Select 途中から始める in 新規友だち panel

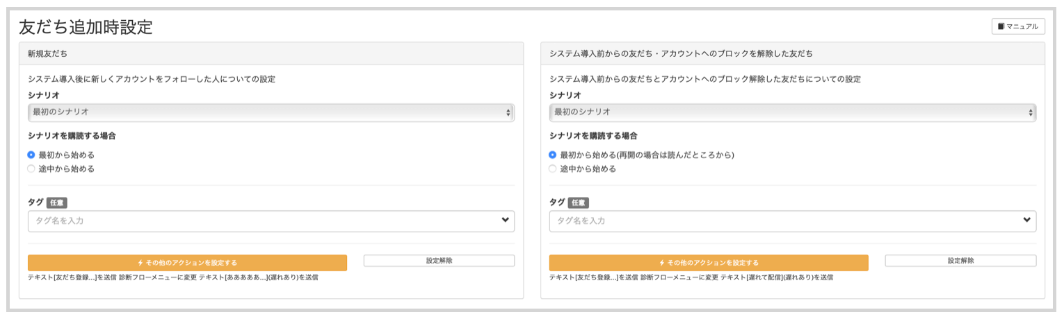(x=31, y=169)
